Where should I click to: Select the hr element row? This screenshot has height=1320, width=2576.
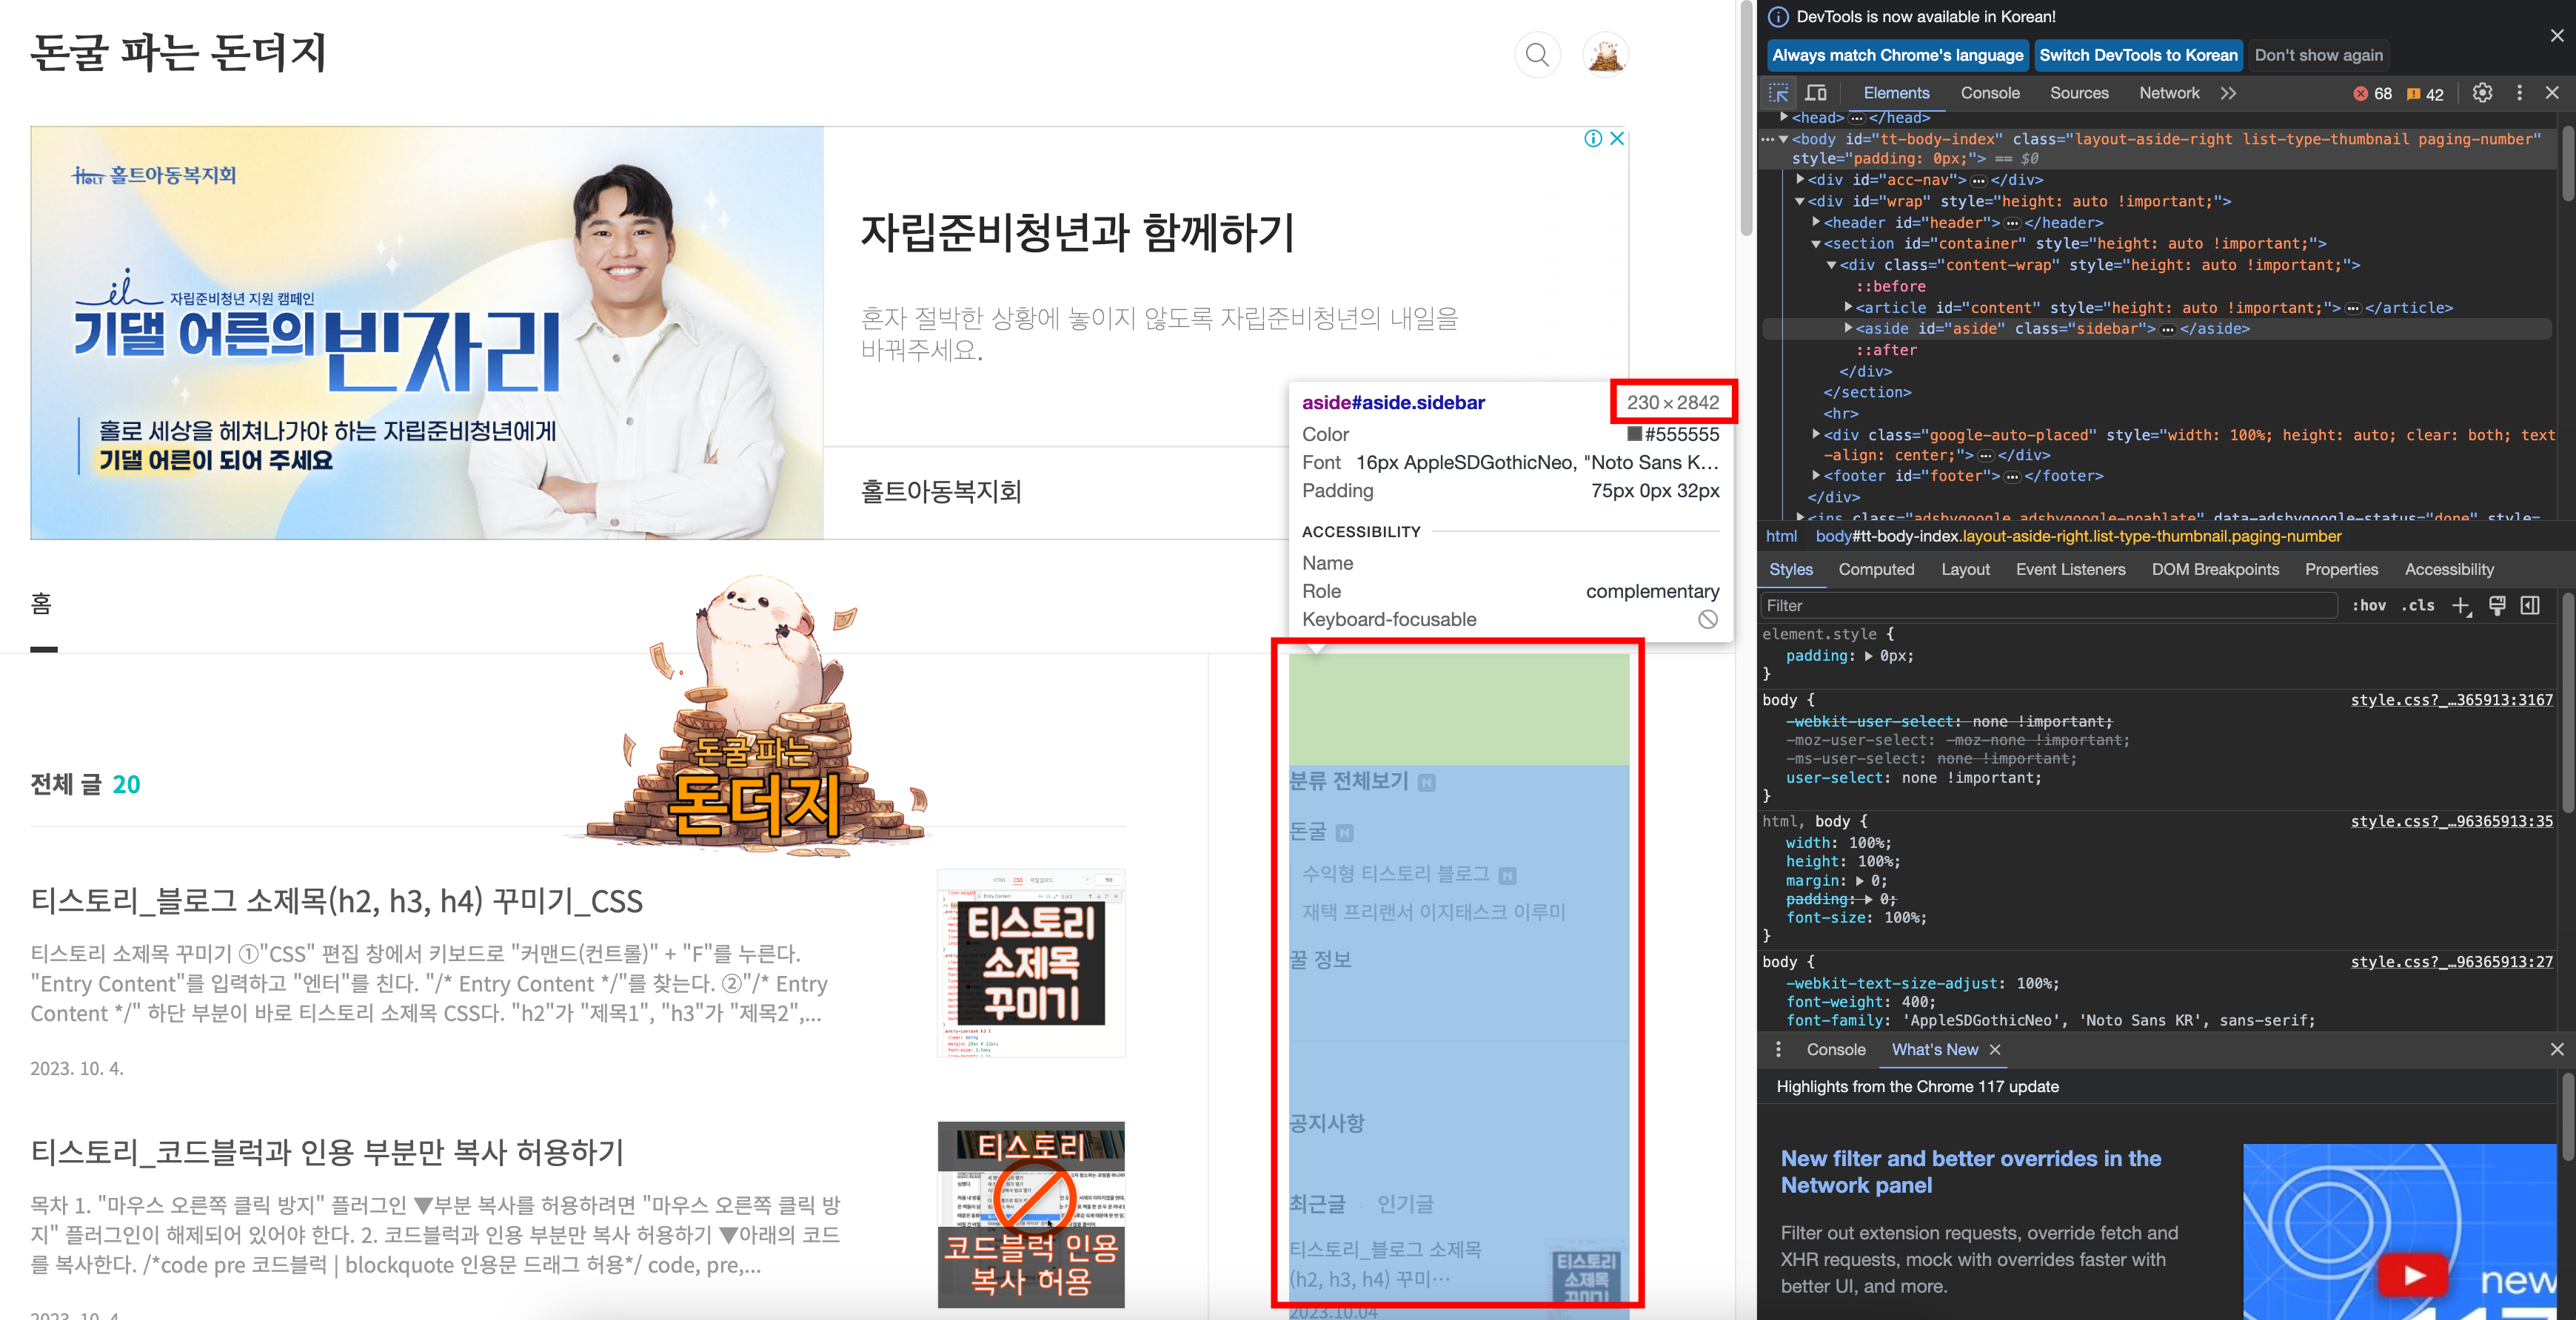(x=1840, y=414)
